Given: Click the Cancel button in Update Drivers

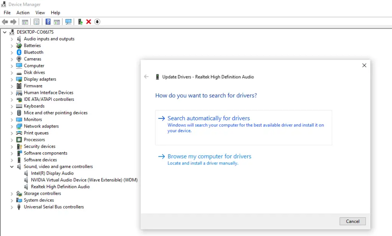Looking at the screenshot, I should 353,221.
